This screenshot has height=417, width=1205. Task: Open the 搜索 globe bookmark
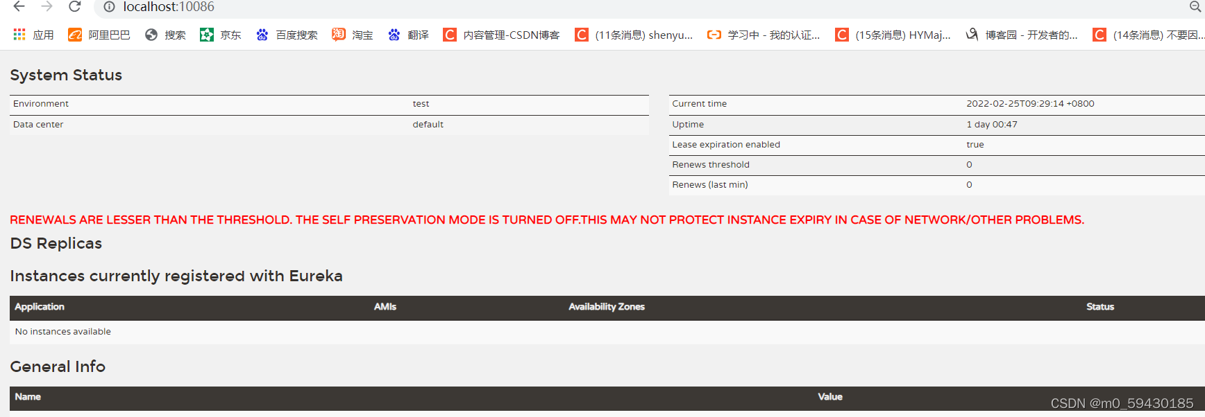[165, 35]
